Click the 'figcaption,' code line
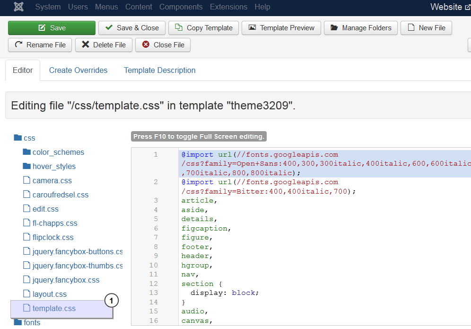The width and height of the screenshot is (471, 329). tap(206, 228)
